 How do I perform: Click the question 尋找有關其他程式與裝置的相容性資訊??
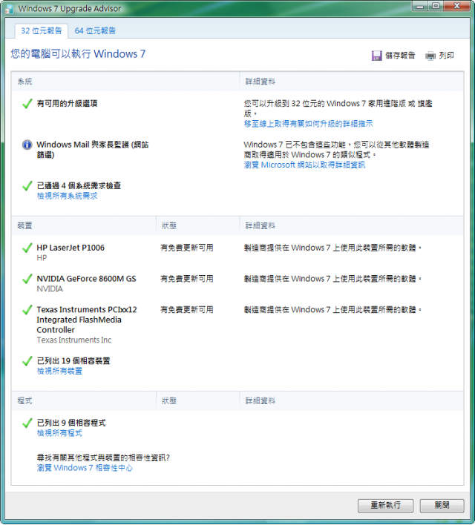pyautogui.click(x=103, y=458)
